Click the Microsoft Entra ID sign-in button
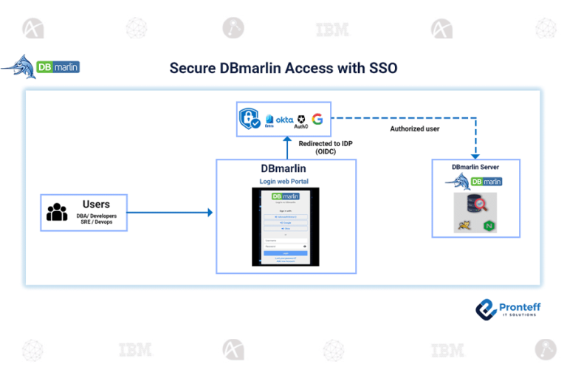 (x=286, y=216)
